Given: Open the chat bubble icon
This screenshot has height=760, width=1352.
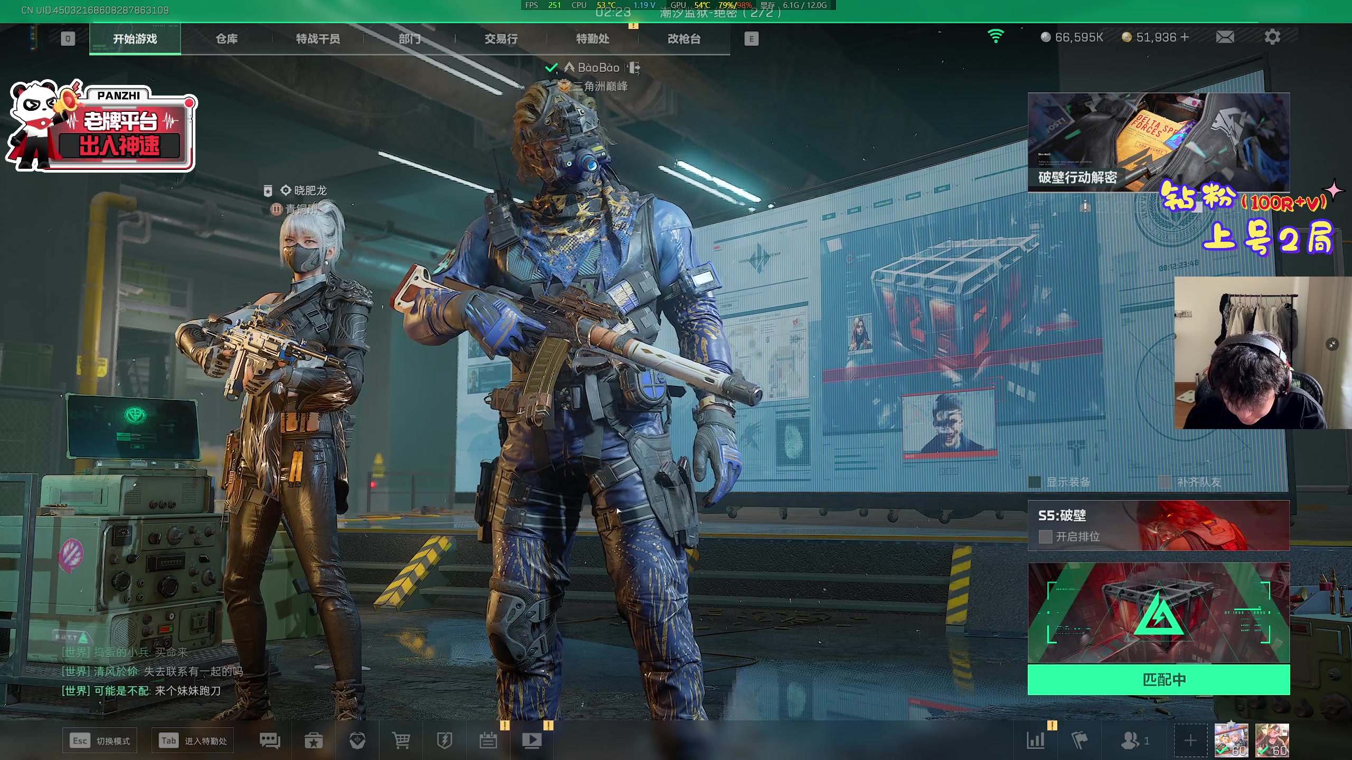Looking at the screenshot, I should tap(270, 741).
